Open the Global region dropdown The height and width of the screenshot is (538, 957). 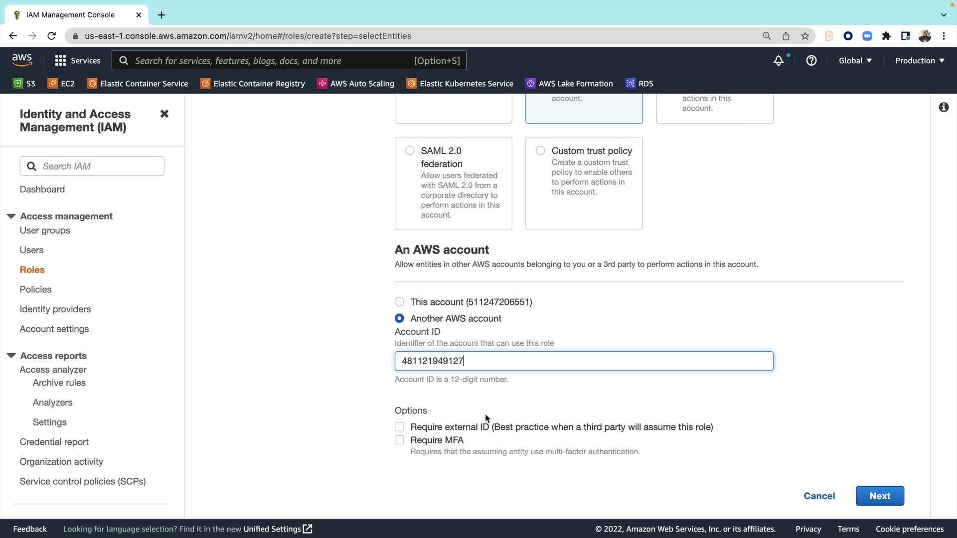(x=855, y=61)
